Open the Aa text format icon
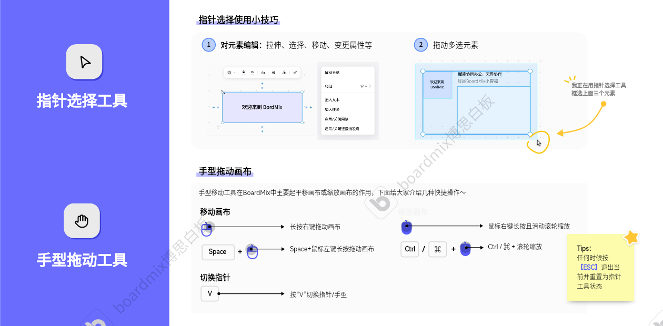 point(263,73)
